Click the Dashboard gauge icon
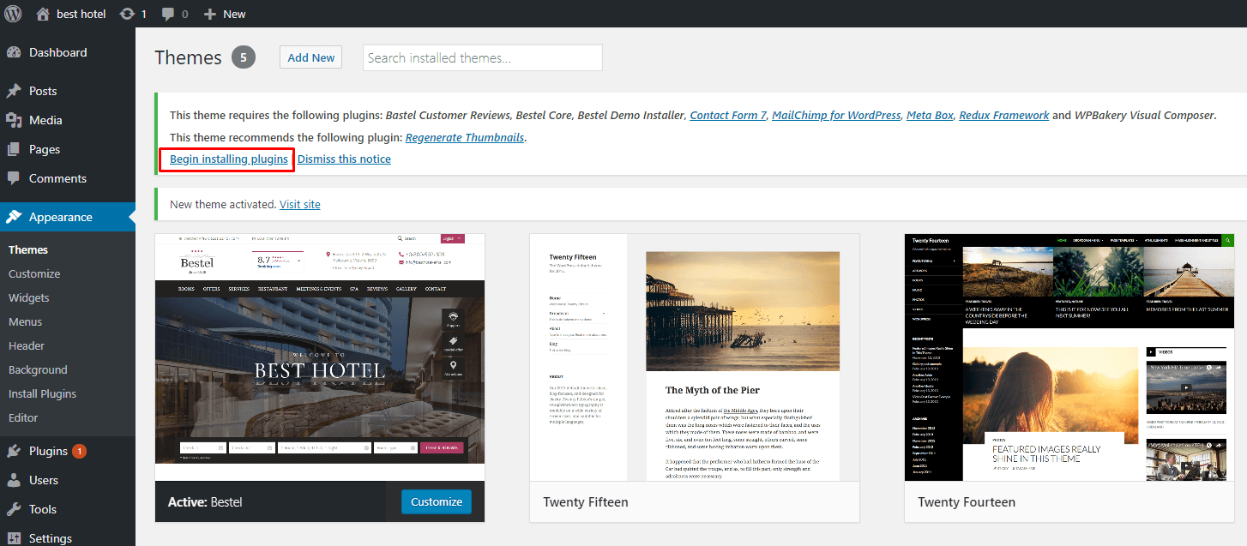The height and width of the screenshot is (546, 1247). tap(14, 52)
